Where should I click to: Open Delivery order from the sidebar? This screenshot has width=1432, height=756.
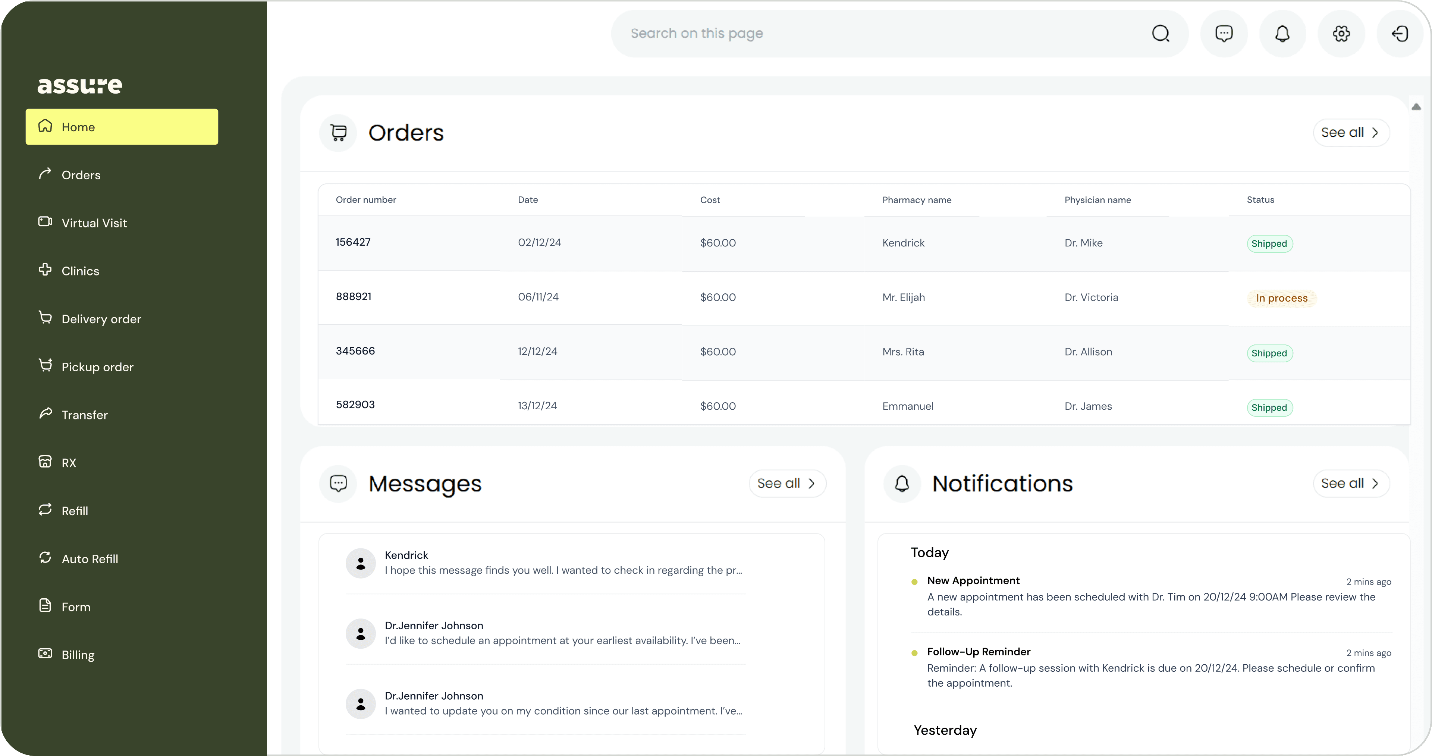(101, 318)
